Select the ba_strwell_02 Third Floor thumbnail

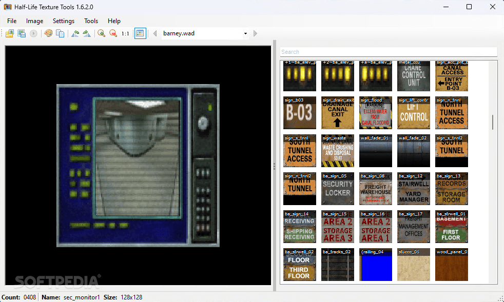point(300,265)
